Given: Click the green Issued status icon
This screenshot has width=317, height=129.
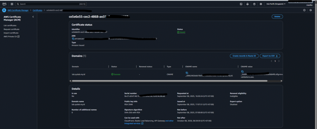Looking at the screenshot, I should (178, 32).
